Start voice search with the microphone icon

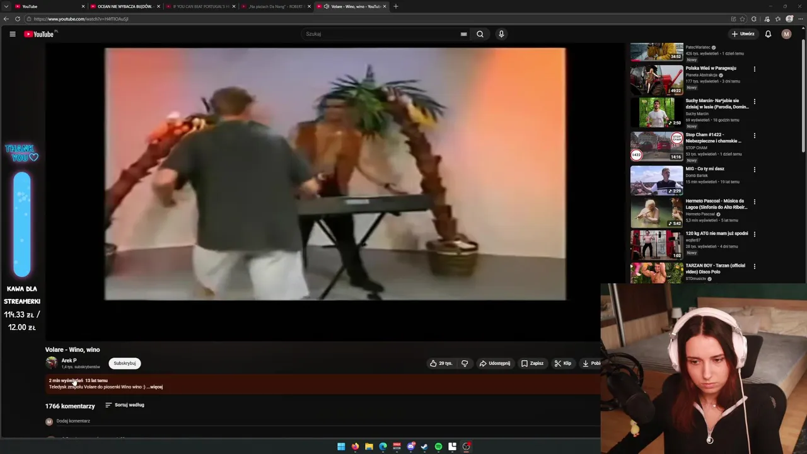coord(501,34)
